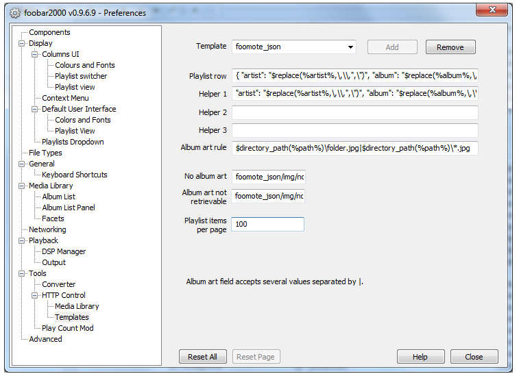
Task: Select Playlist View under Default User Interface
Action: [75, 131]
